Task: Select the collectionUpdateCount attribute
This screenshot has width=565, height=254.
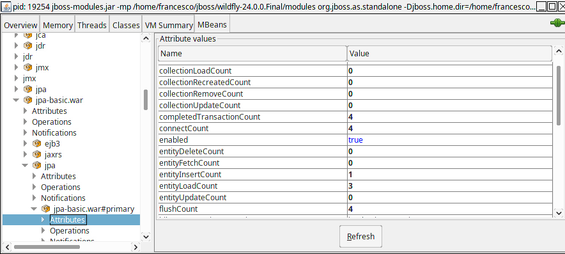Action: click(x=199, y=106)
